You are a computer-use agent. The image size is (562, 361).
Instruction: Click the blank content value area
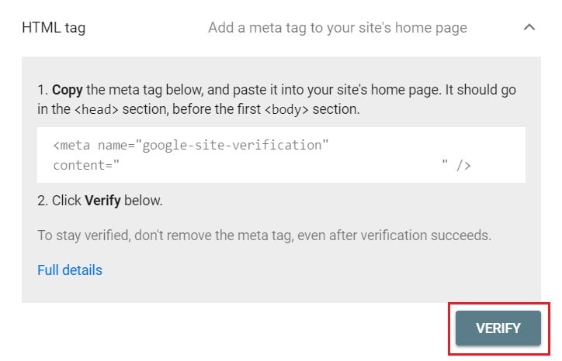tap(280, 165)
